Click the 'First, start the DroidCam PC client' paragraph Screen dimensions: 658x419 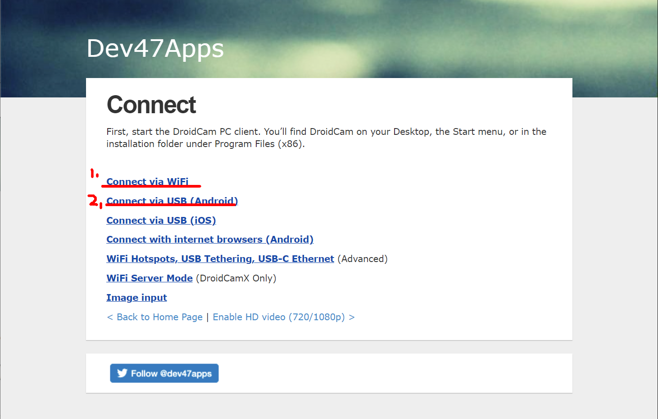click(x=327, y=138)
